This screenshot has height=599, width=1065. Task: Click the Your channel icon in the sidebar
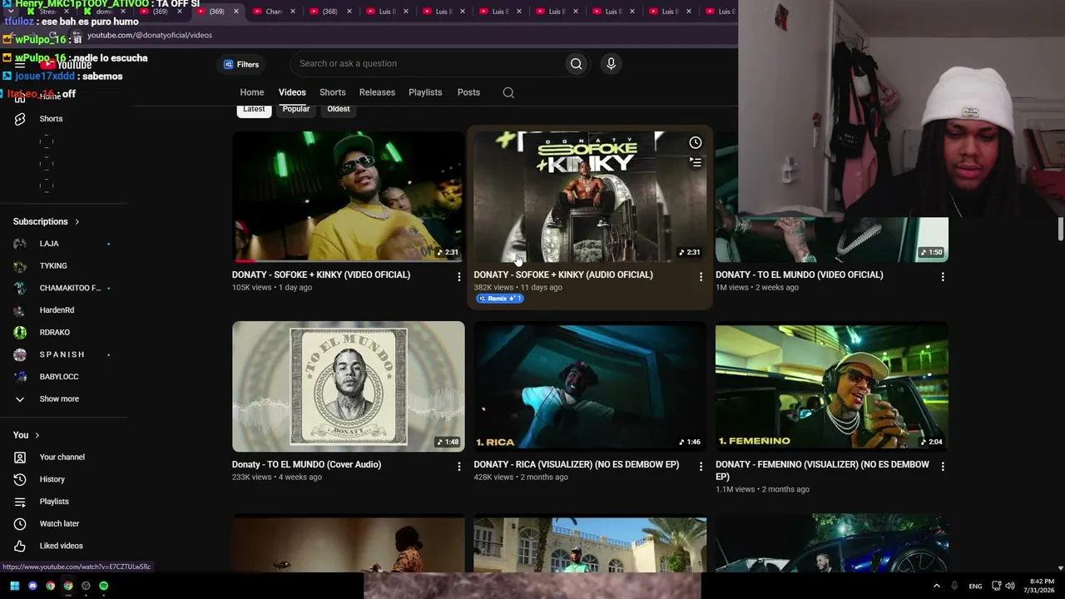tap(20, 458)
